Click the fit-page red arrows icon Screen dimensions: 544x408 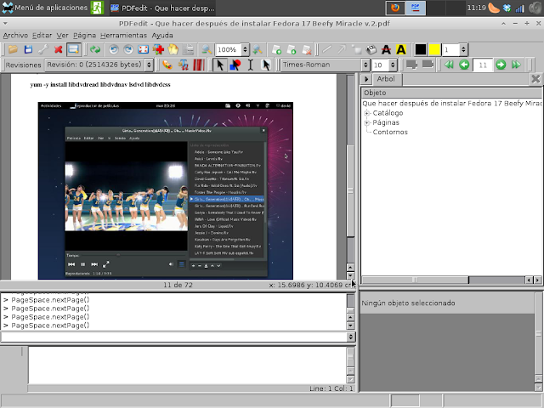[x=144, y=49]
